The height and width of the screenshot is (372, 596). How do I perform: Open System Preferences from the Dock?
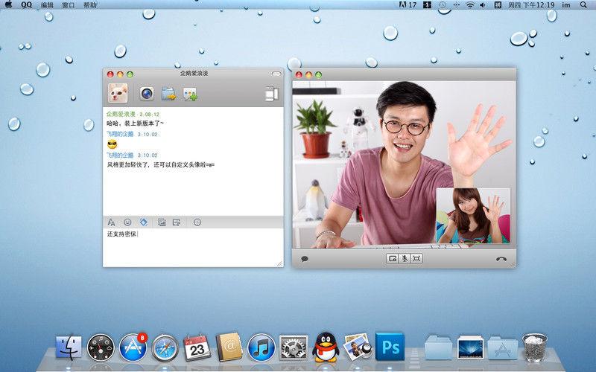click(294, 347)
